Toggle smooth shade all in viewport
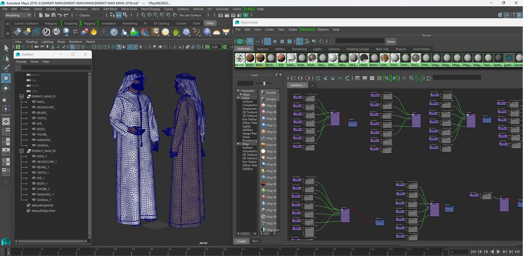This screenshot has height=256, width=523. tap(119, 47)
